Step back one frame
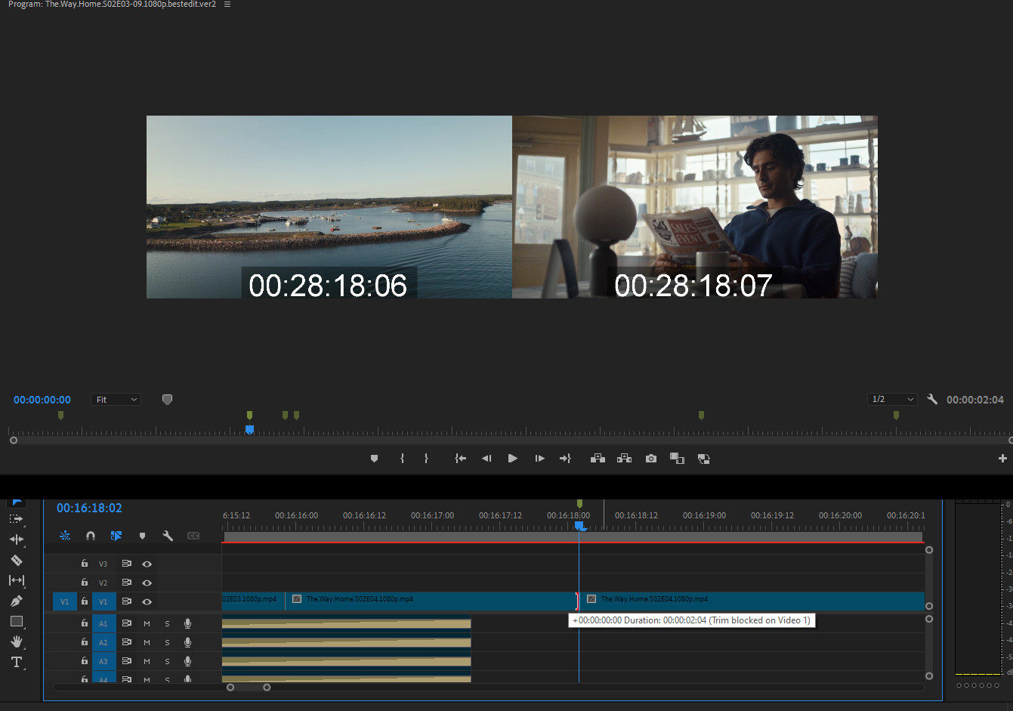This screenshot has width=1013, height=711. click(x=486, y=459)
